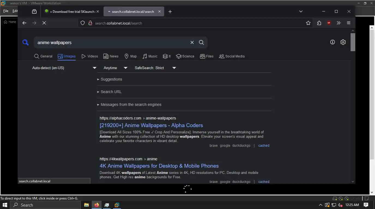Change SafeSearch: Strict dropdown

[155, 68]
